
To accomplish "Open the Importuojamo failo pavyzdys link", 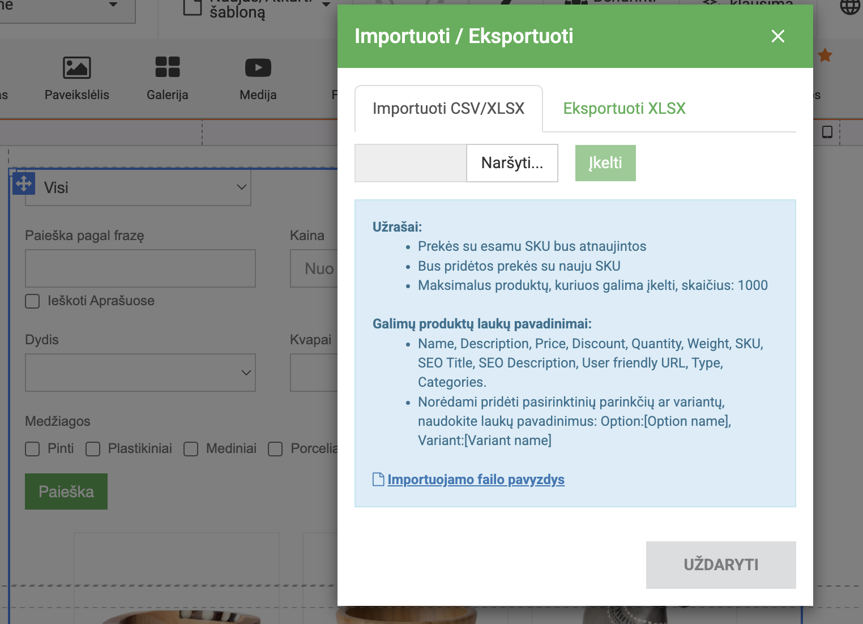I will tap(476, 480).
